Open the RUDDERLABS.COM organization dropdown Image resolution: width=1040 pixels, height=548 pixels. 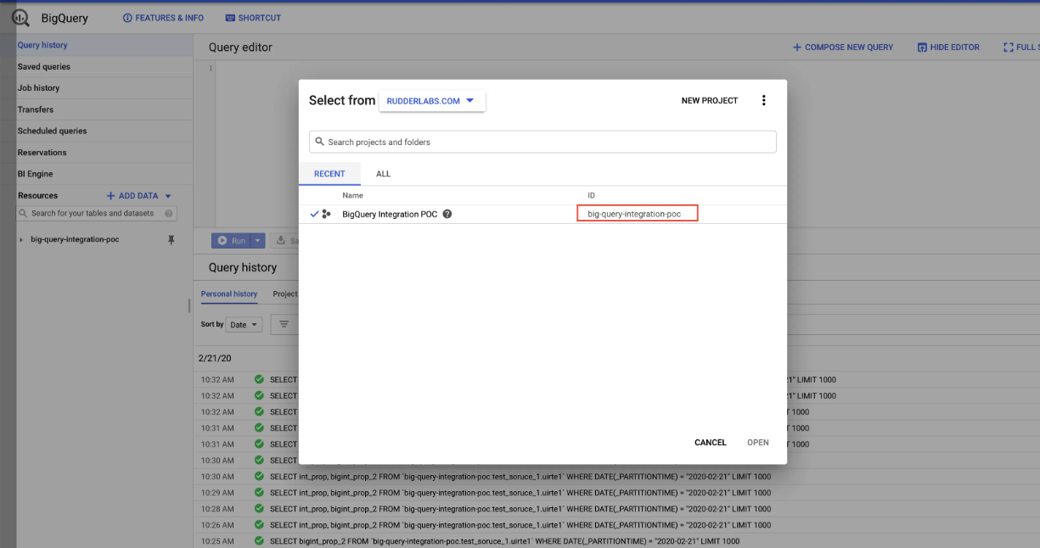[432, 101]
